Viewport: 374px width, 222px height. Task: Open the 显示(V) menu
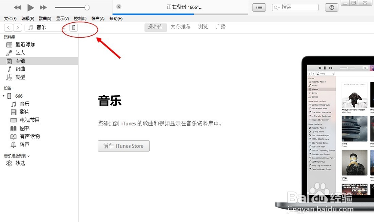pyautogui.click(x=62, y=19)
